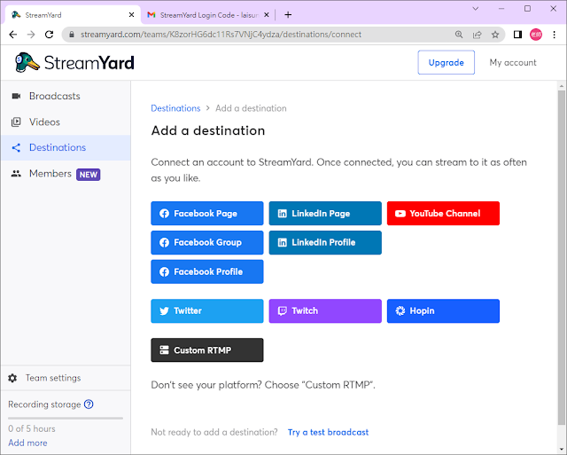Open Broadcasts in the sidebar
The image size is (567, 455).
[x=66, y=96]
